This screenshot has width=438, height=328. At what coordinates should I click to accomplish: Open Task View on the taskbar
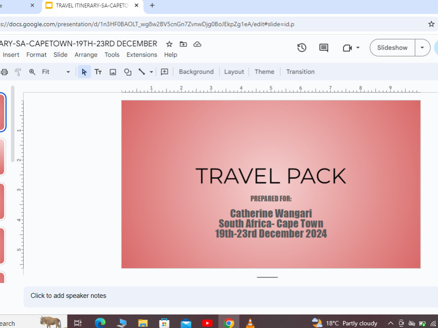click(78, 323)
